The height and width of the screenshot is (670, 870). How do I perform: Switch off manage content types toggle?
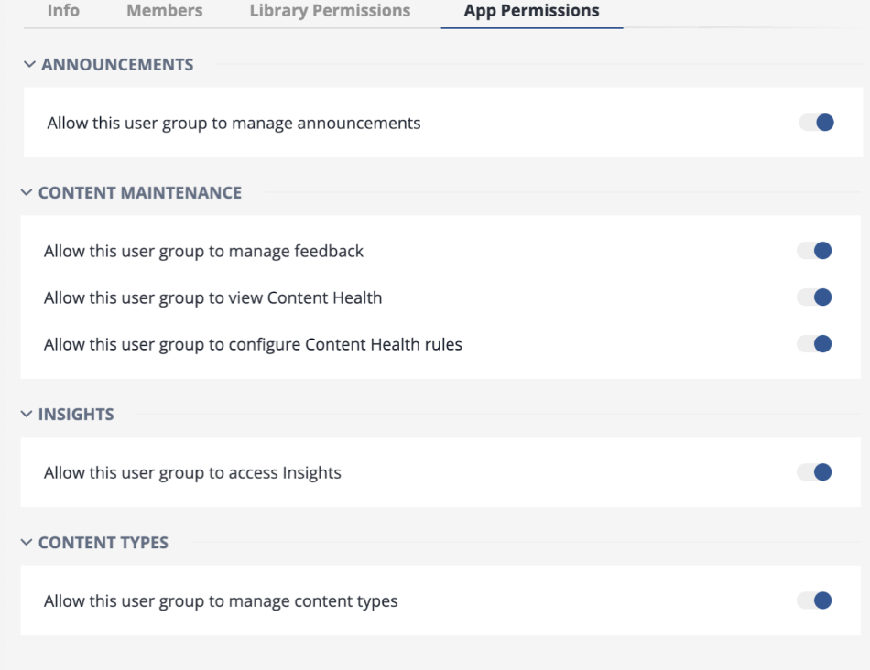point(814,600)
